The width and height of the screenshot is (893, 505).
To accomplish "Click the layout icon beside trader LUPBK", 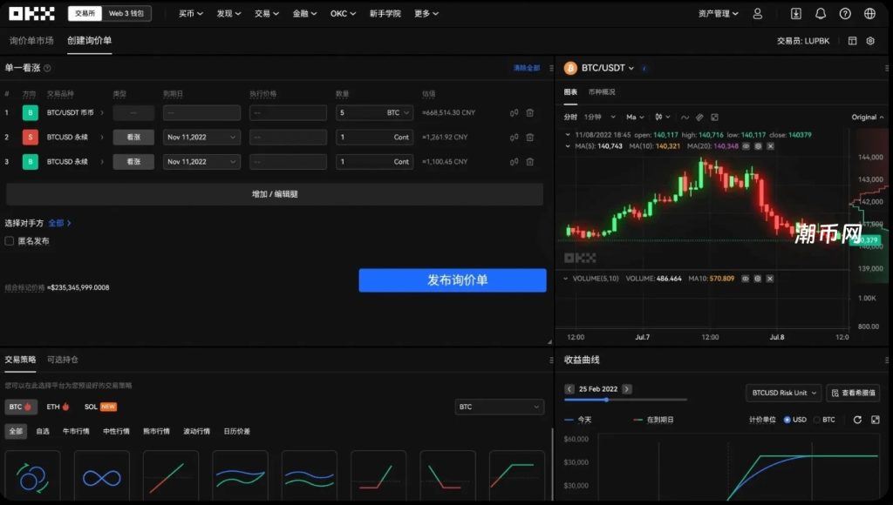I will coord(852,41).
